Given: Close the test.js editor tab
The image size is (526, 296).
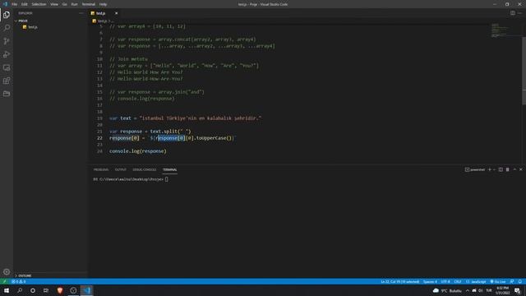Looking at the screenshot, I should (116, 13).
